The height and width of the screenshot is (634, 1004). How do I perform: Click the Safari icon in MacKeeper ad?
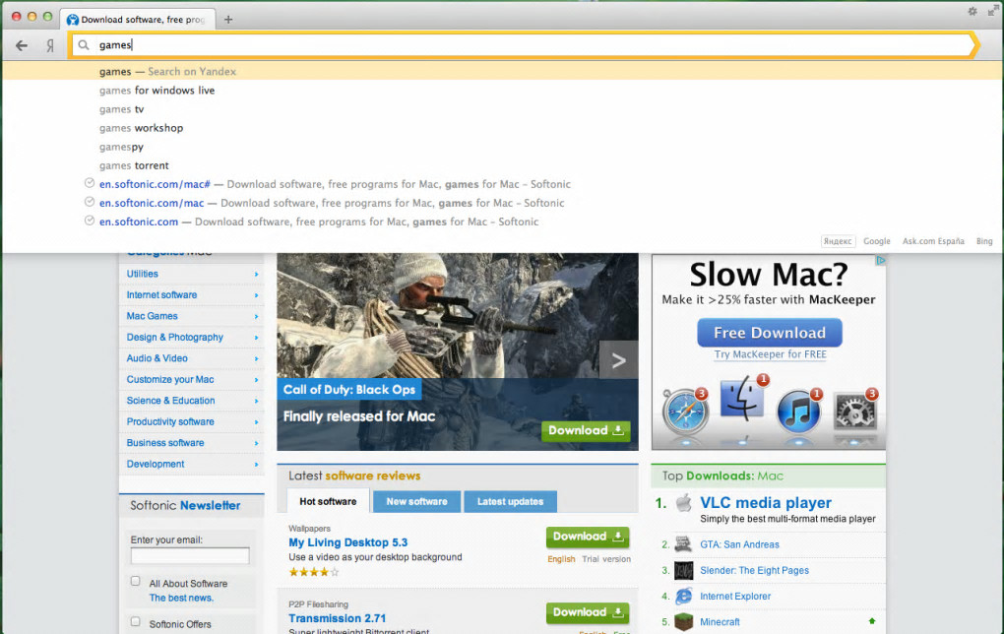(x=685, y=412)
